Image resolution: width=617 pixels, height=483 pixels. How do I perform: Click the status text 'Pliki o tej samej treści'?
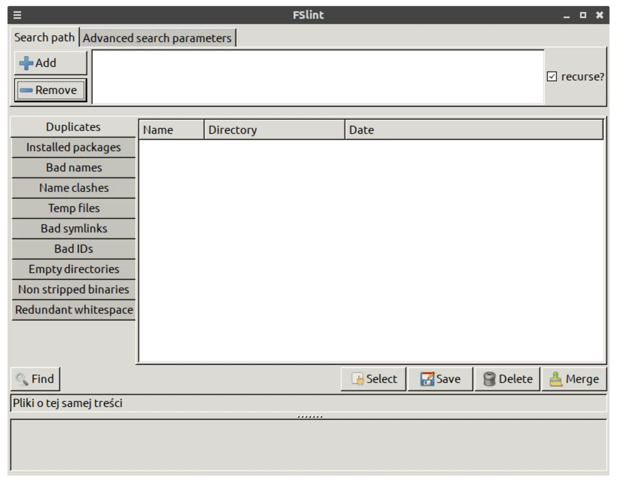pos(68,404)
